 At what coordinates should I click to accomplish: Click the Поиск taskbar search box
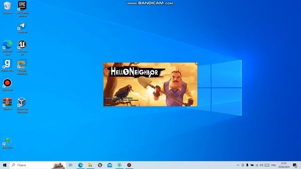click(x=38, y=165)
